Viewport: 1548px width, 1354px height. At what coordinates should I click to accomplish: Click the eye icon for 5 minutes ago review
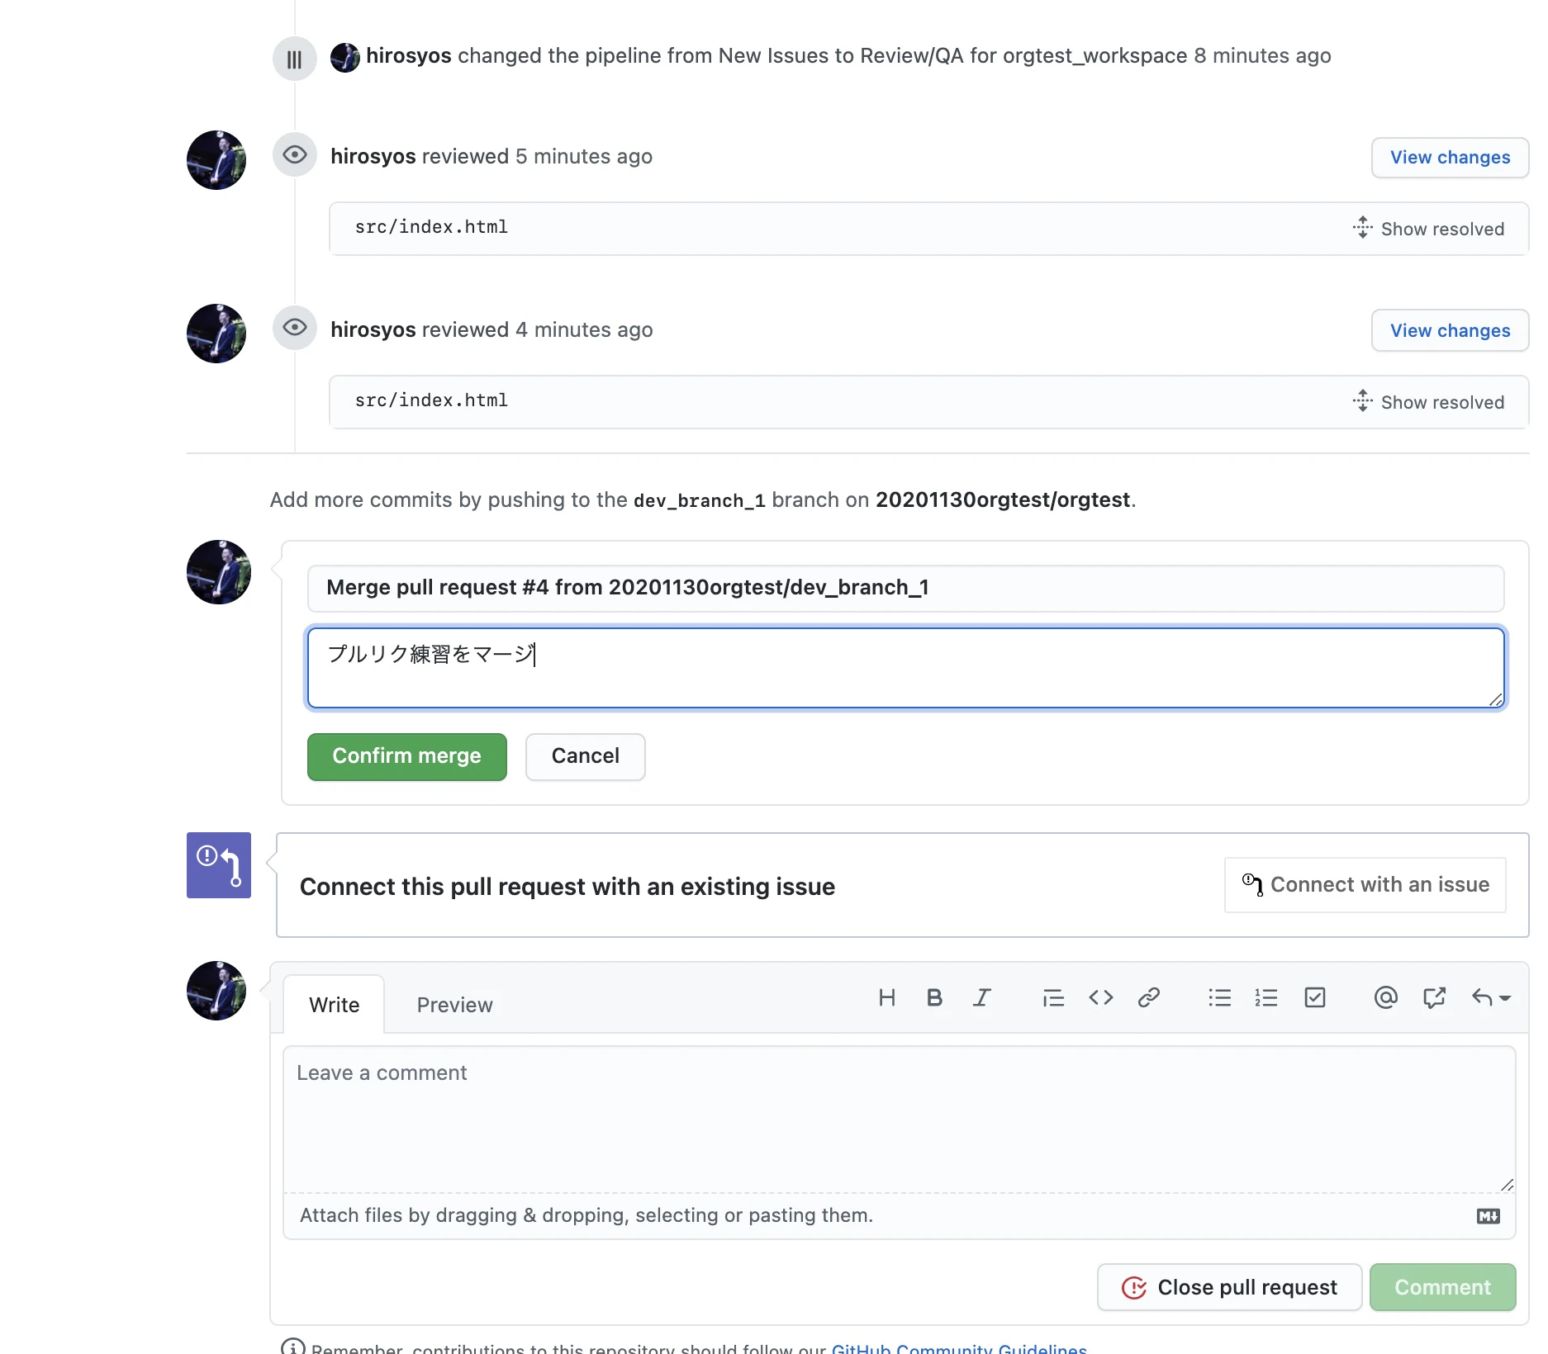click(295, 155)
